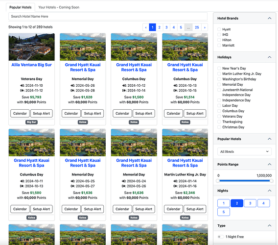Check-in icon on Veterans Day card
Viewport: 278px width, 245px height.
click(x=22, y=86)
